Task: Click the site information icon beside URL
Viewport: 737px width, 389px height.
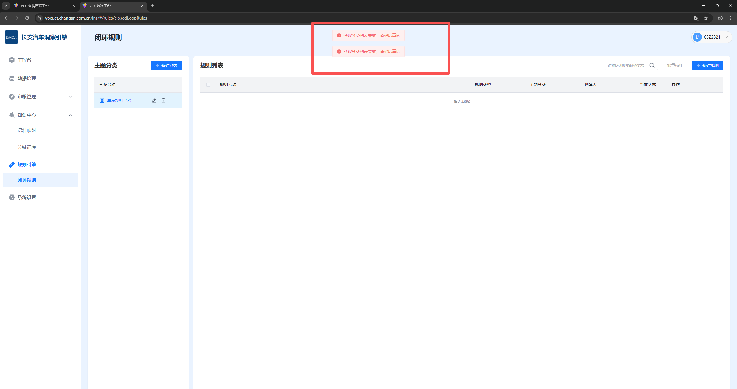Action: pyautogui.click(x=39, y=18)
